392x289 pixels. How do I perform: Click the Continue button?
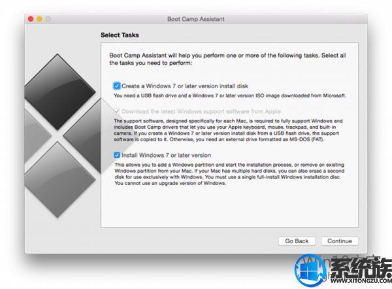[x=340, y=241]
